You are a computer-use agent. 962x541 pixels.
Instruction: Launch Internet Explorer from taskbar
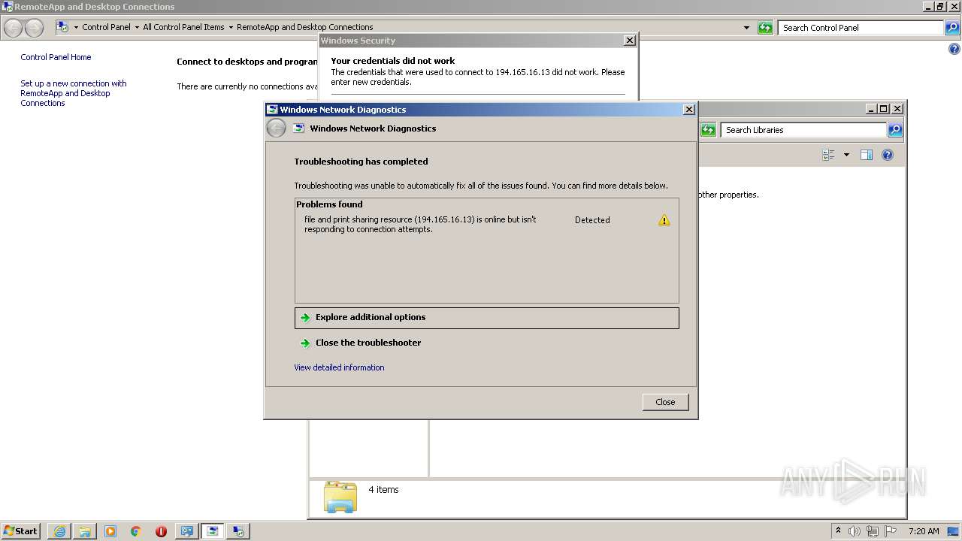tap(59, 531)
